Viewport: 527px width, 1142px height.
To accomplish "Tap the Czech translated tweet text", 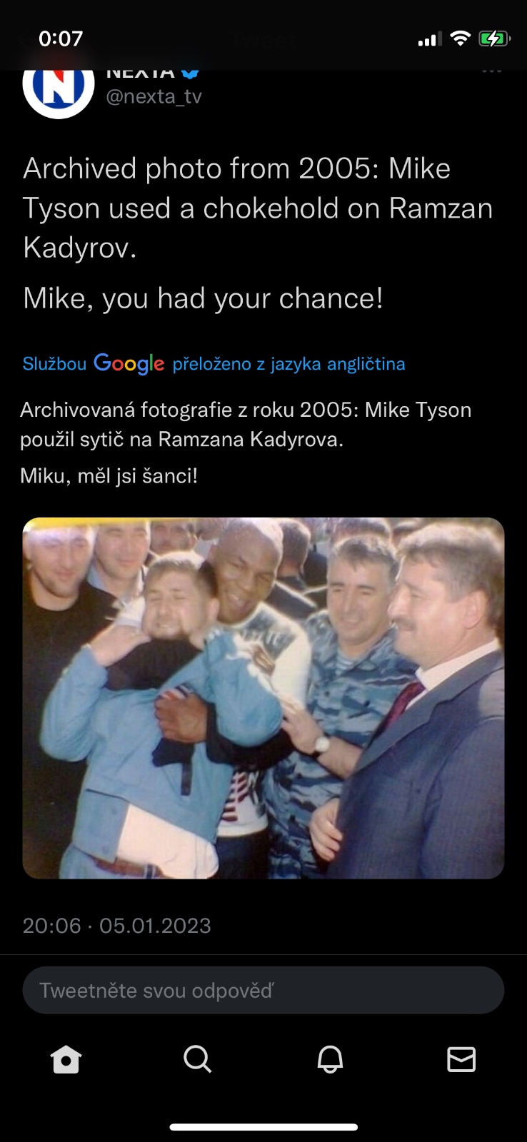I will [x=246, y=443].
